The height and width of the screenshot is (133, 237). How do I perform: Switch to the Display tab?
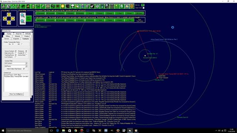pos(9,34)
